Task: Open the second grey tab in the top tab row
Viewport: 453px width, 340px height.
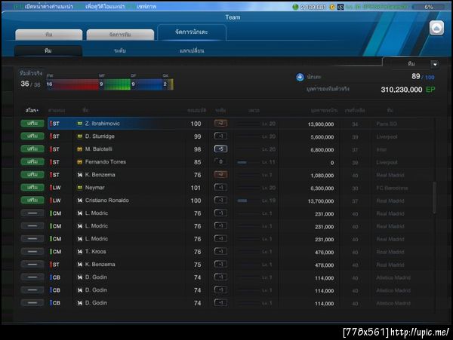Action: click(120, 35)
